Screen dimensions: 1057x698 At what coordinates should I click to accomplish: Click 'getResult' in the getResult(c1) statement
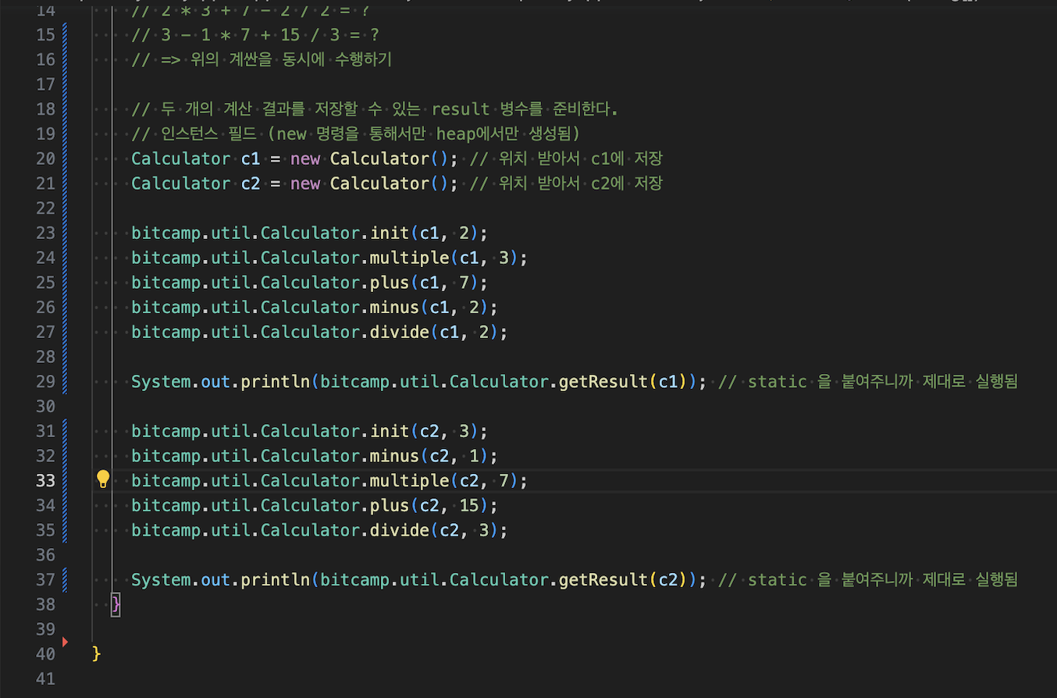point(603,382)
